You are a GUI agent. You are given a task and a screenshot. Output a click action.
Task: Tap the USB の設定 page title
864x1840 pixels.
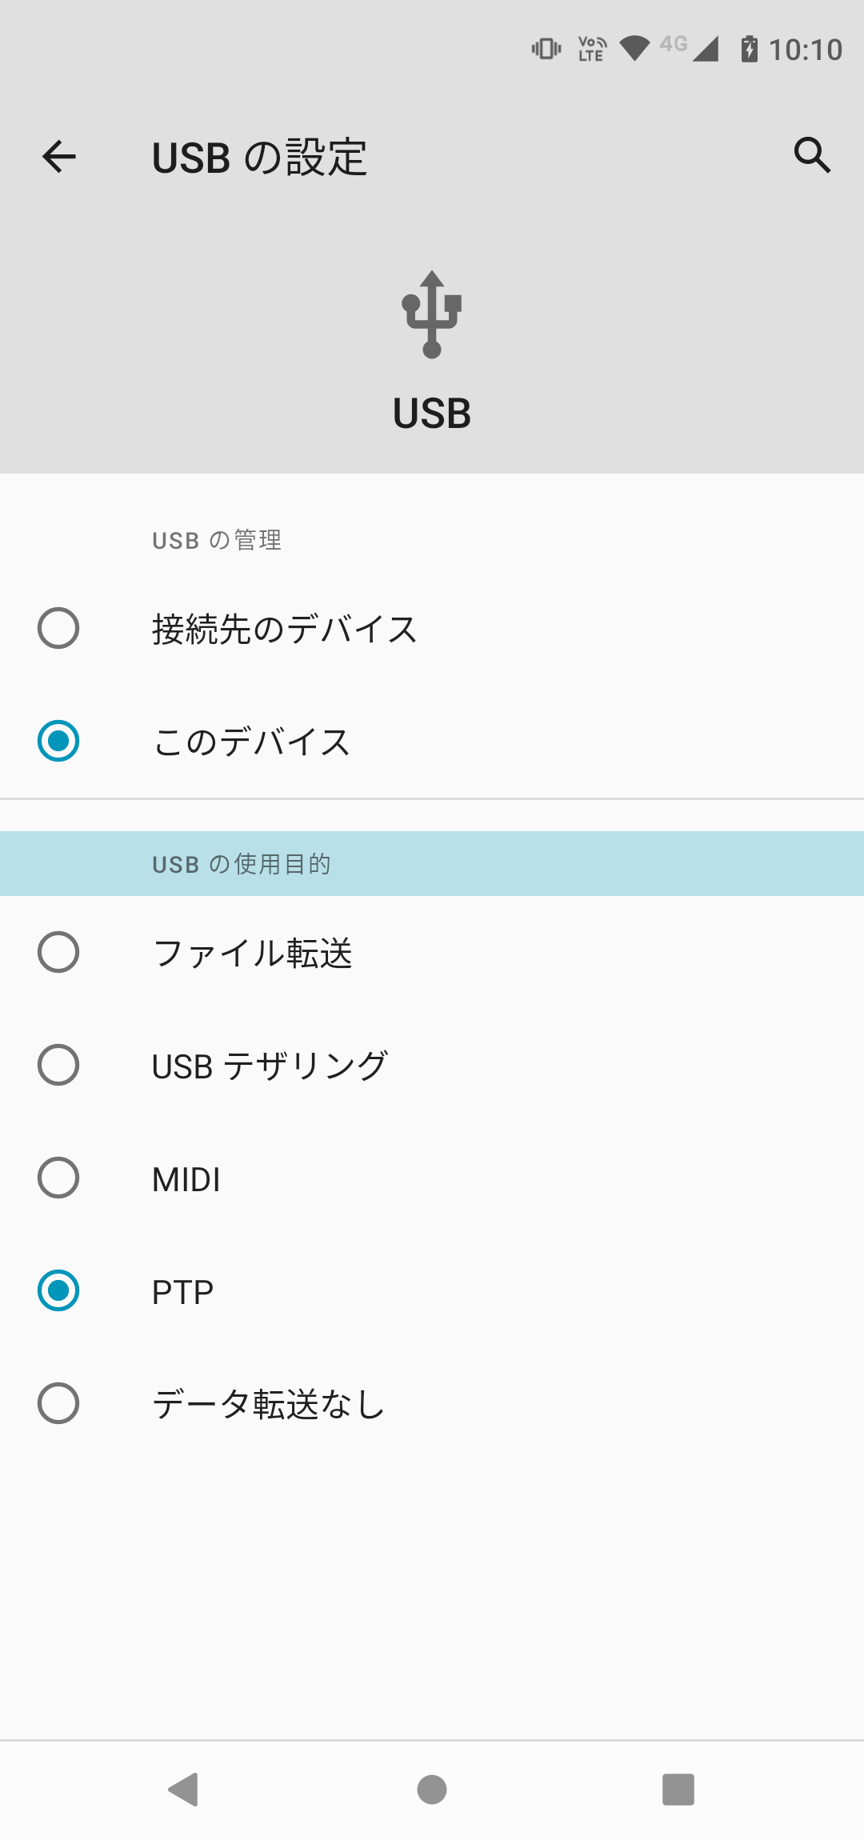(x=259, y=157)
